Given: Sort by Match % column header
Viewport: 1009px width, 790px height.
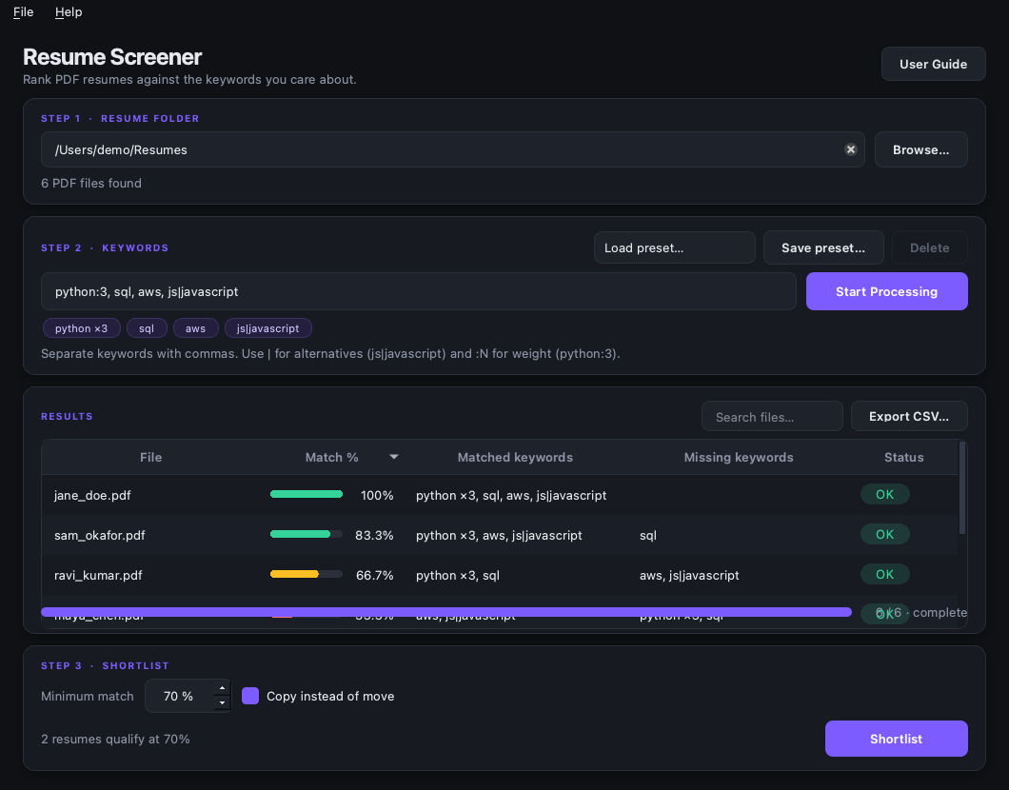Looking at the screenshot, I should [331, 457].
